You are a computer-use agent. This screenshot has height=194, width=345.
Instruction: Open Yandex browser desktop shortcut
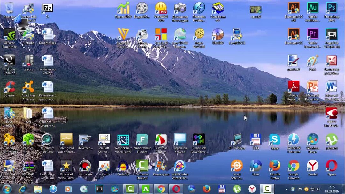(x=312, y=168)
